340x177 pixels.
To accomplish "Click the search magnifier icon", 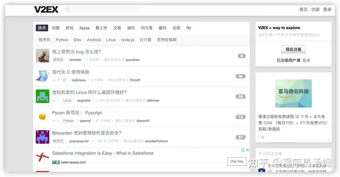I will (68, 10).
